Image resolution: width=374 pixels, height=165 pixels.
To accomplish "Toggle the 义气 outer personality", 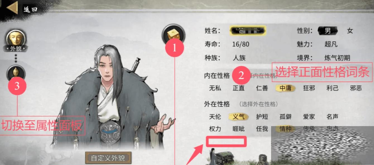I will 238,117.
